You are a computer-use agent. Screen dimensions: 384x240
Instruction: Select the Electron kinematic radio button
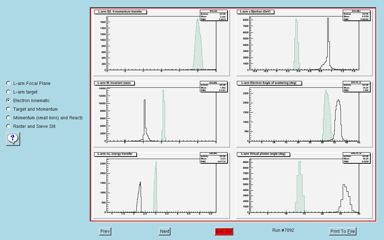coord(8,100)
